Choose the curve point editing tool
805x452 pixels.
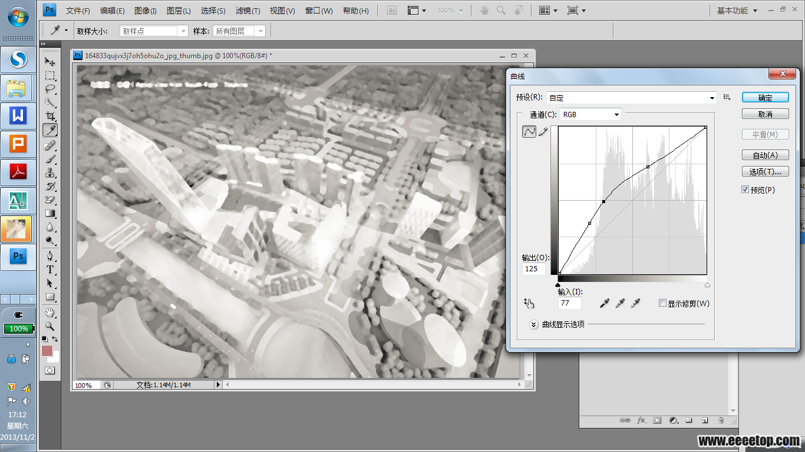pos(529,132)
